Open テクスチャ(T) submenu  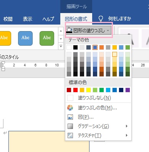pos(98,135)
